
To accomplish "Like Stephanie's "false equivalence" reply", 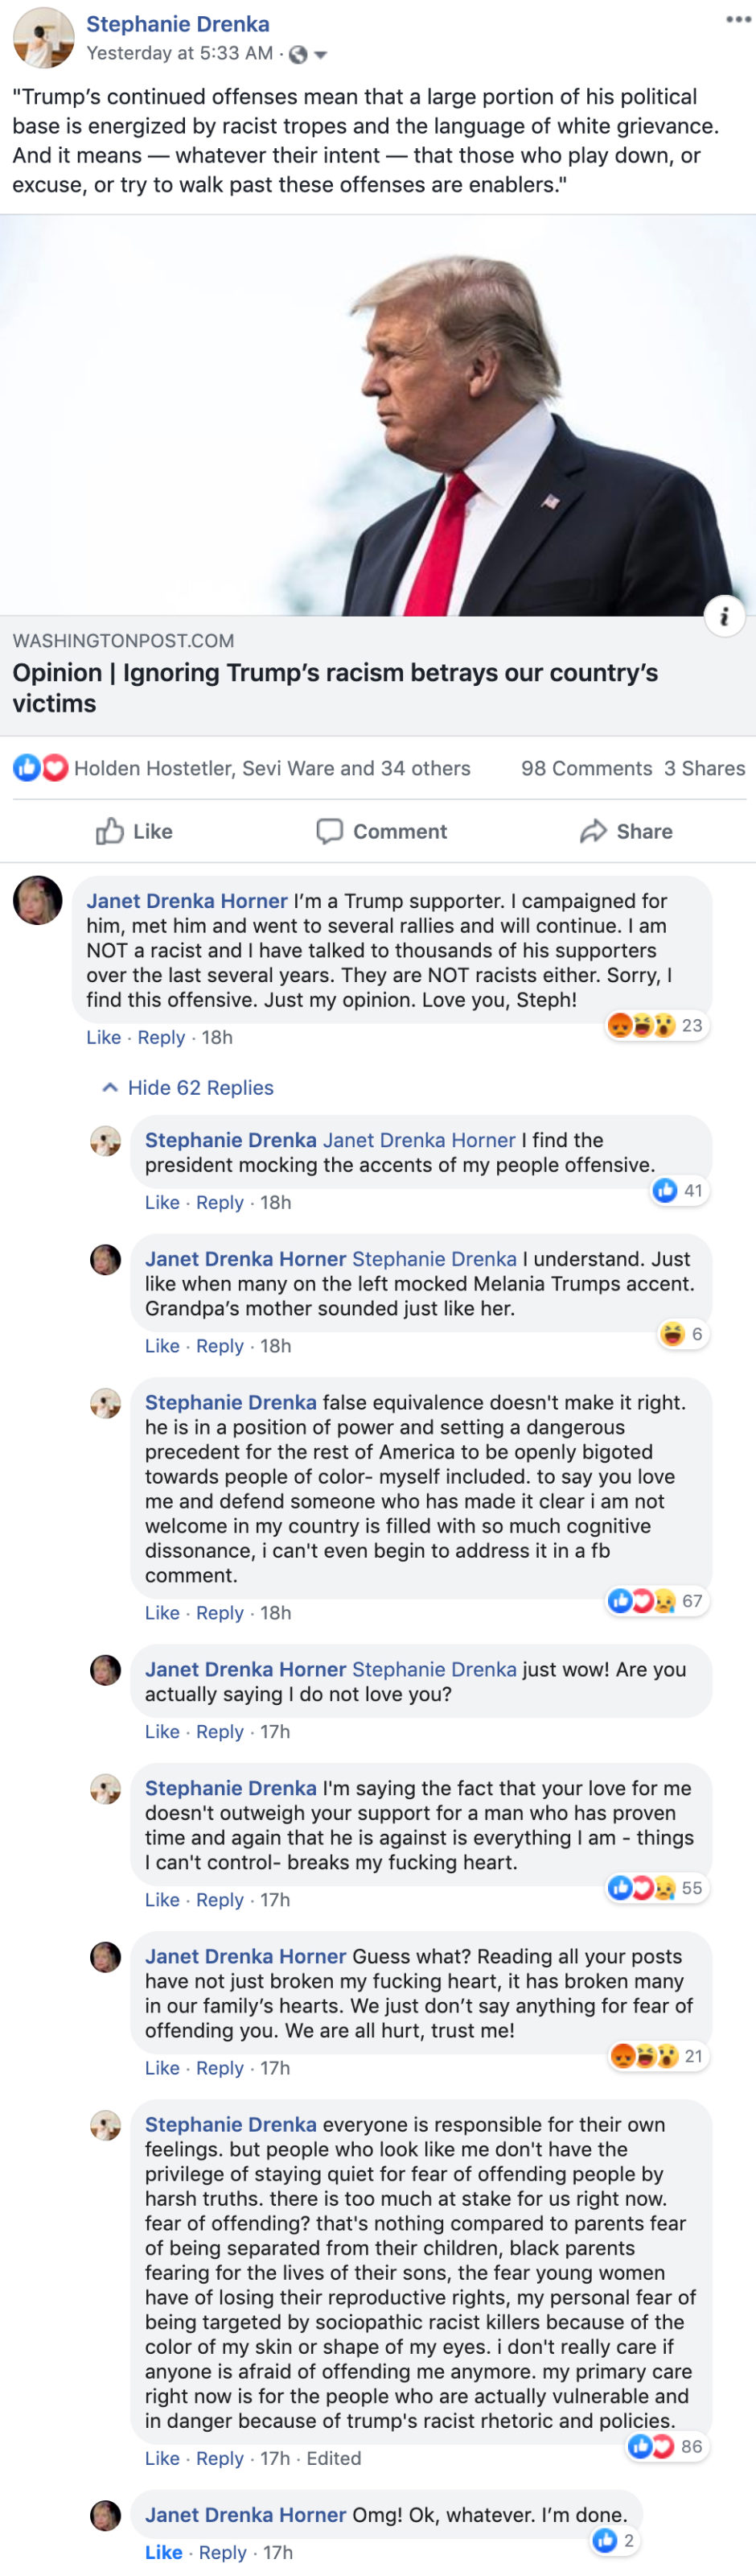I will [162, 1613].
